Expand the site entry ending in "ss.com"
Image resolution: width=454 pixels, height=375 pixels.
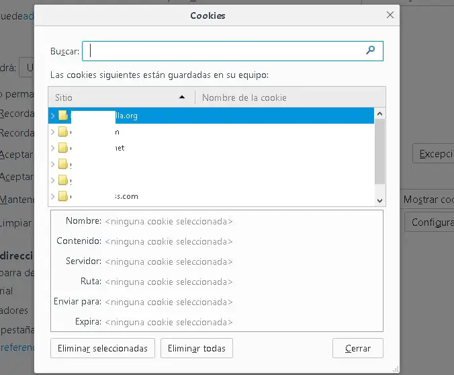53,196
